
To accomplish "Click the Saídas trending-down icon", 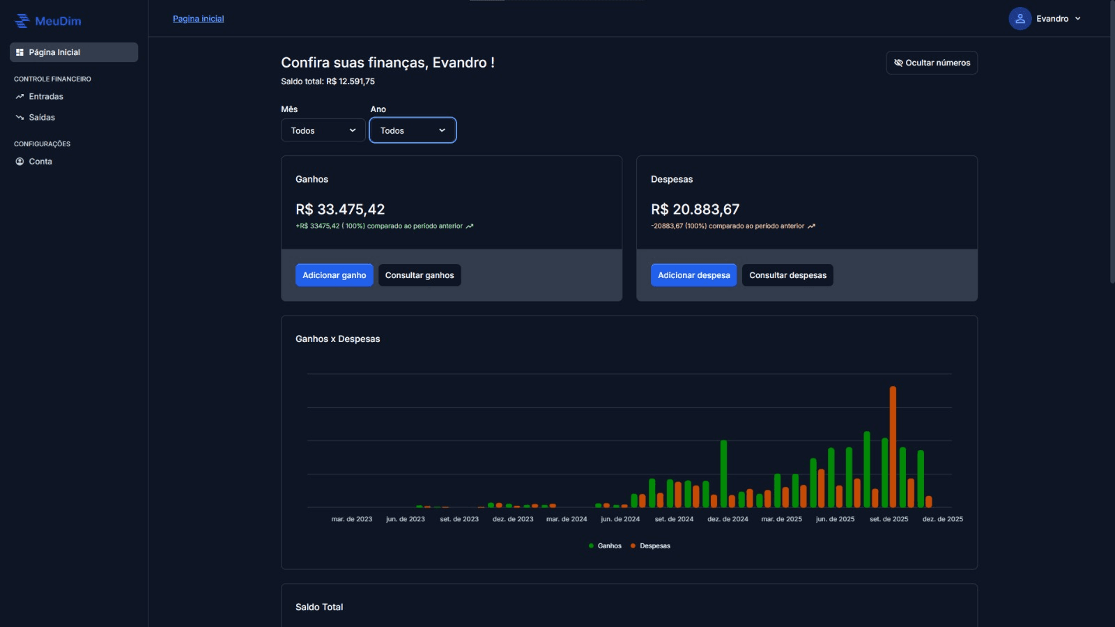I will click(20, 118).
